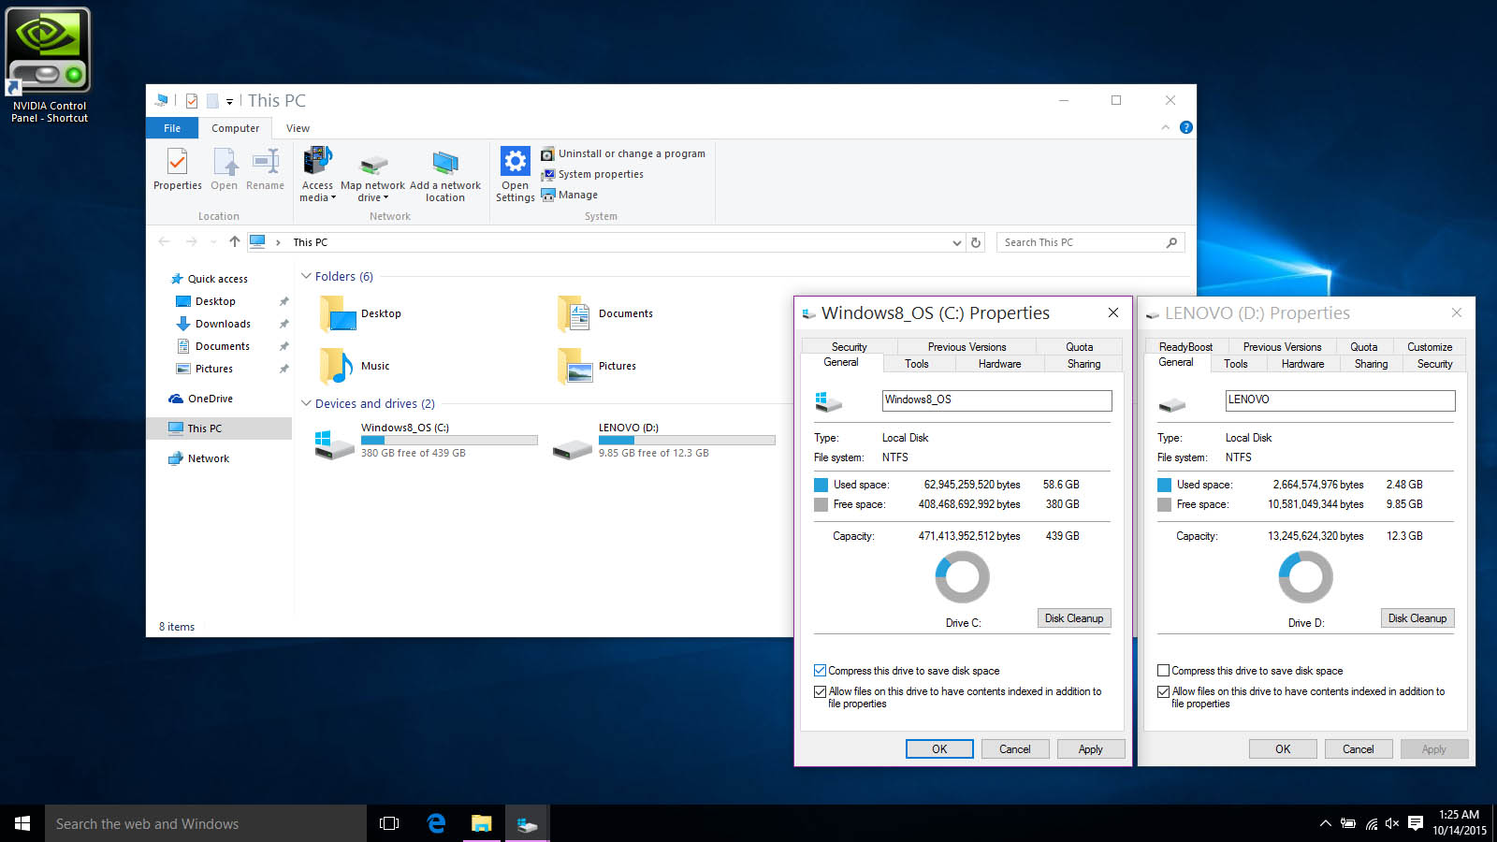Click the Windows Start button

point(22,823)
